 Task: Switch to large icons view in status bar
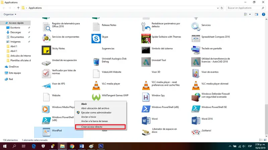[x=265, y=140]
